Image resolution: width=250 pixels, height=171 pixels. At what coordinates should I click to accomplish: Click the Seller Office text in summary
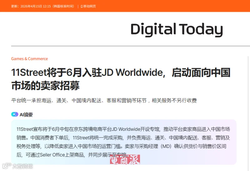(52, 155)
